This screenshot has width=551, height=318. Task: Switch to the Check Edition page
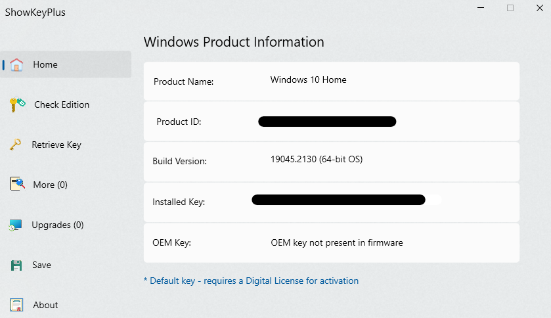[x=62, y=104]
